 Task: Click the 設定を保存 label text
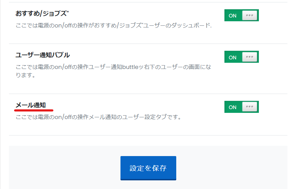coord(148,168)
